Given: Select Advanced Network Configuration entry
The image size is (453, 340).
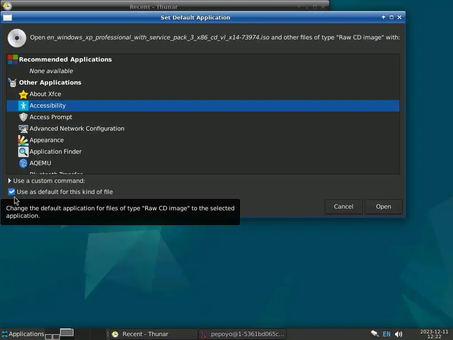Looking at the screenshot, I should click(203, 129).
